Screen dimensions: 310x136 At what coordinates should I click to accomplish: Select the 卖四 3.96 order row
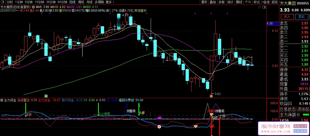(295, 28)
